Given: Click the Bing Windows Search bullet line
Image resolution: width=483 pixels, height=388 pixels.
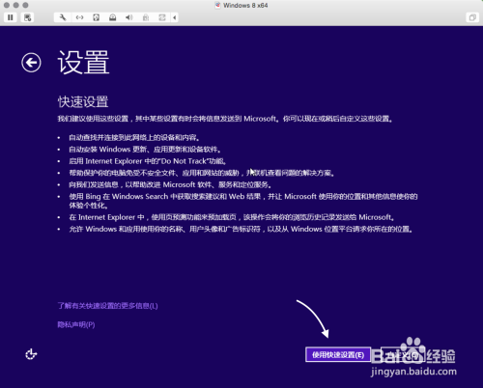Looking at the screenshot, I should (243, 201).
